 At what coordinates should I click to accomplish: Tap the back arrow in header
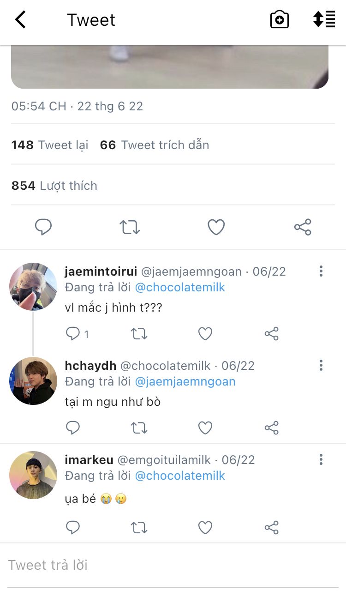point(20,20)
